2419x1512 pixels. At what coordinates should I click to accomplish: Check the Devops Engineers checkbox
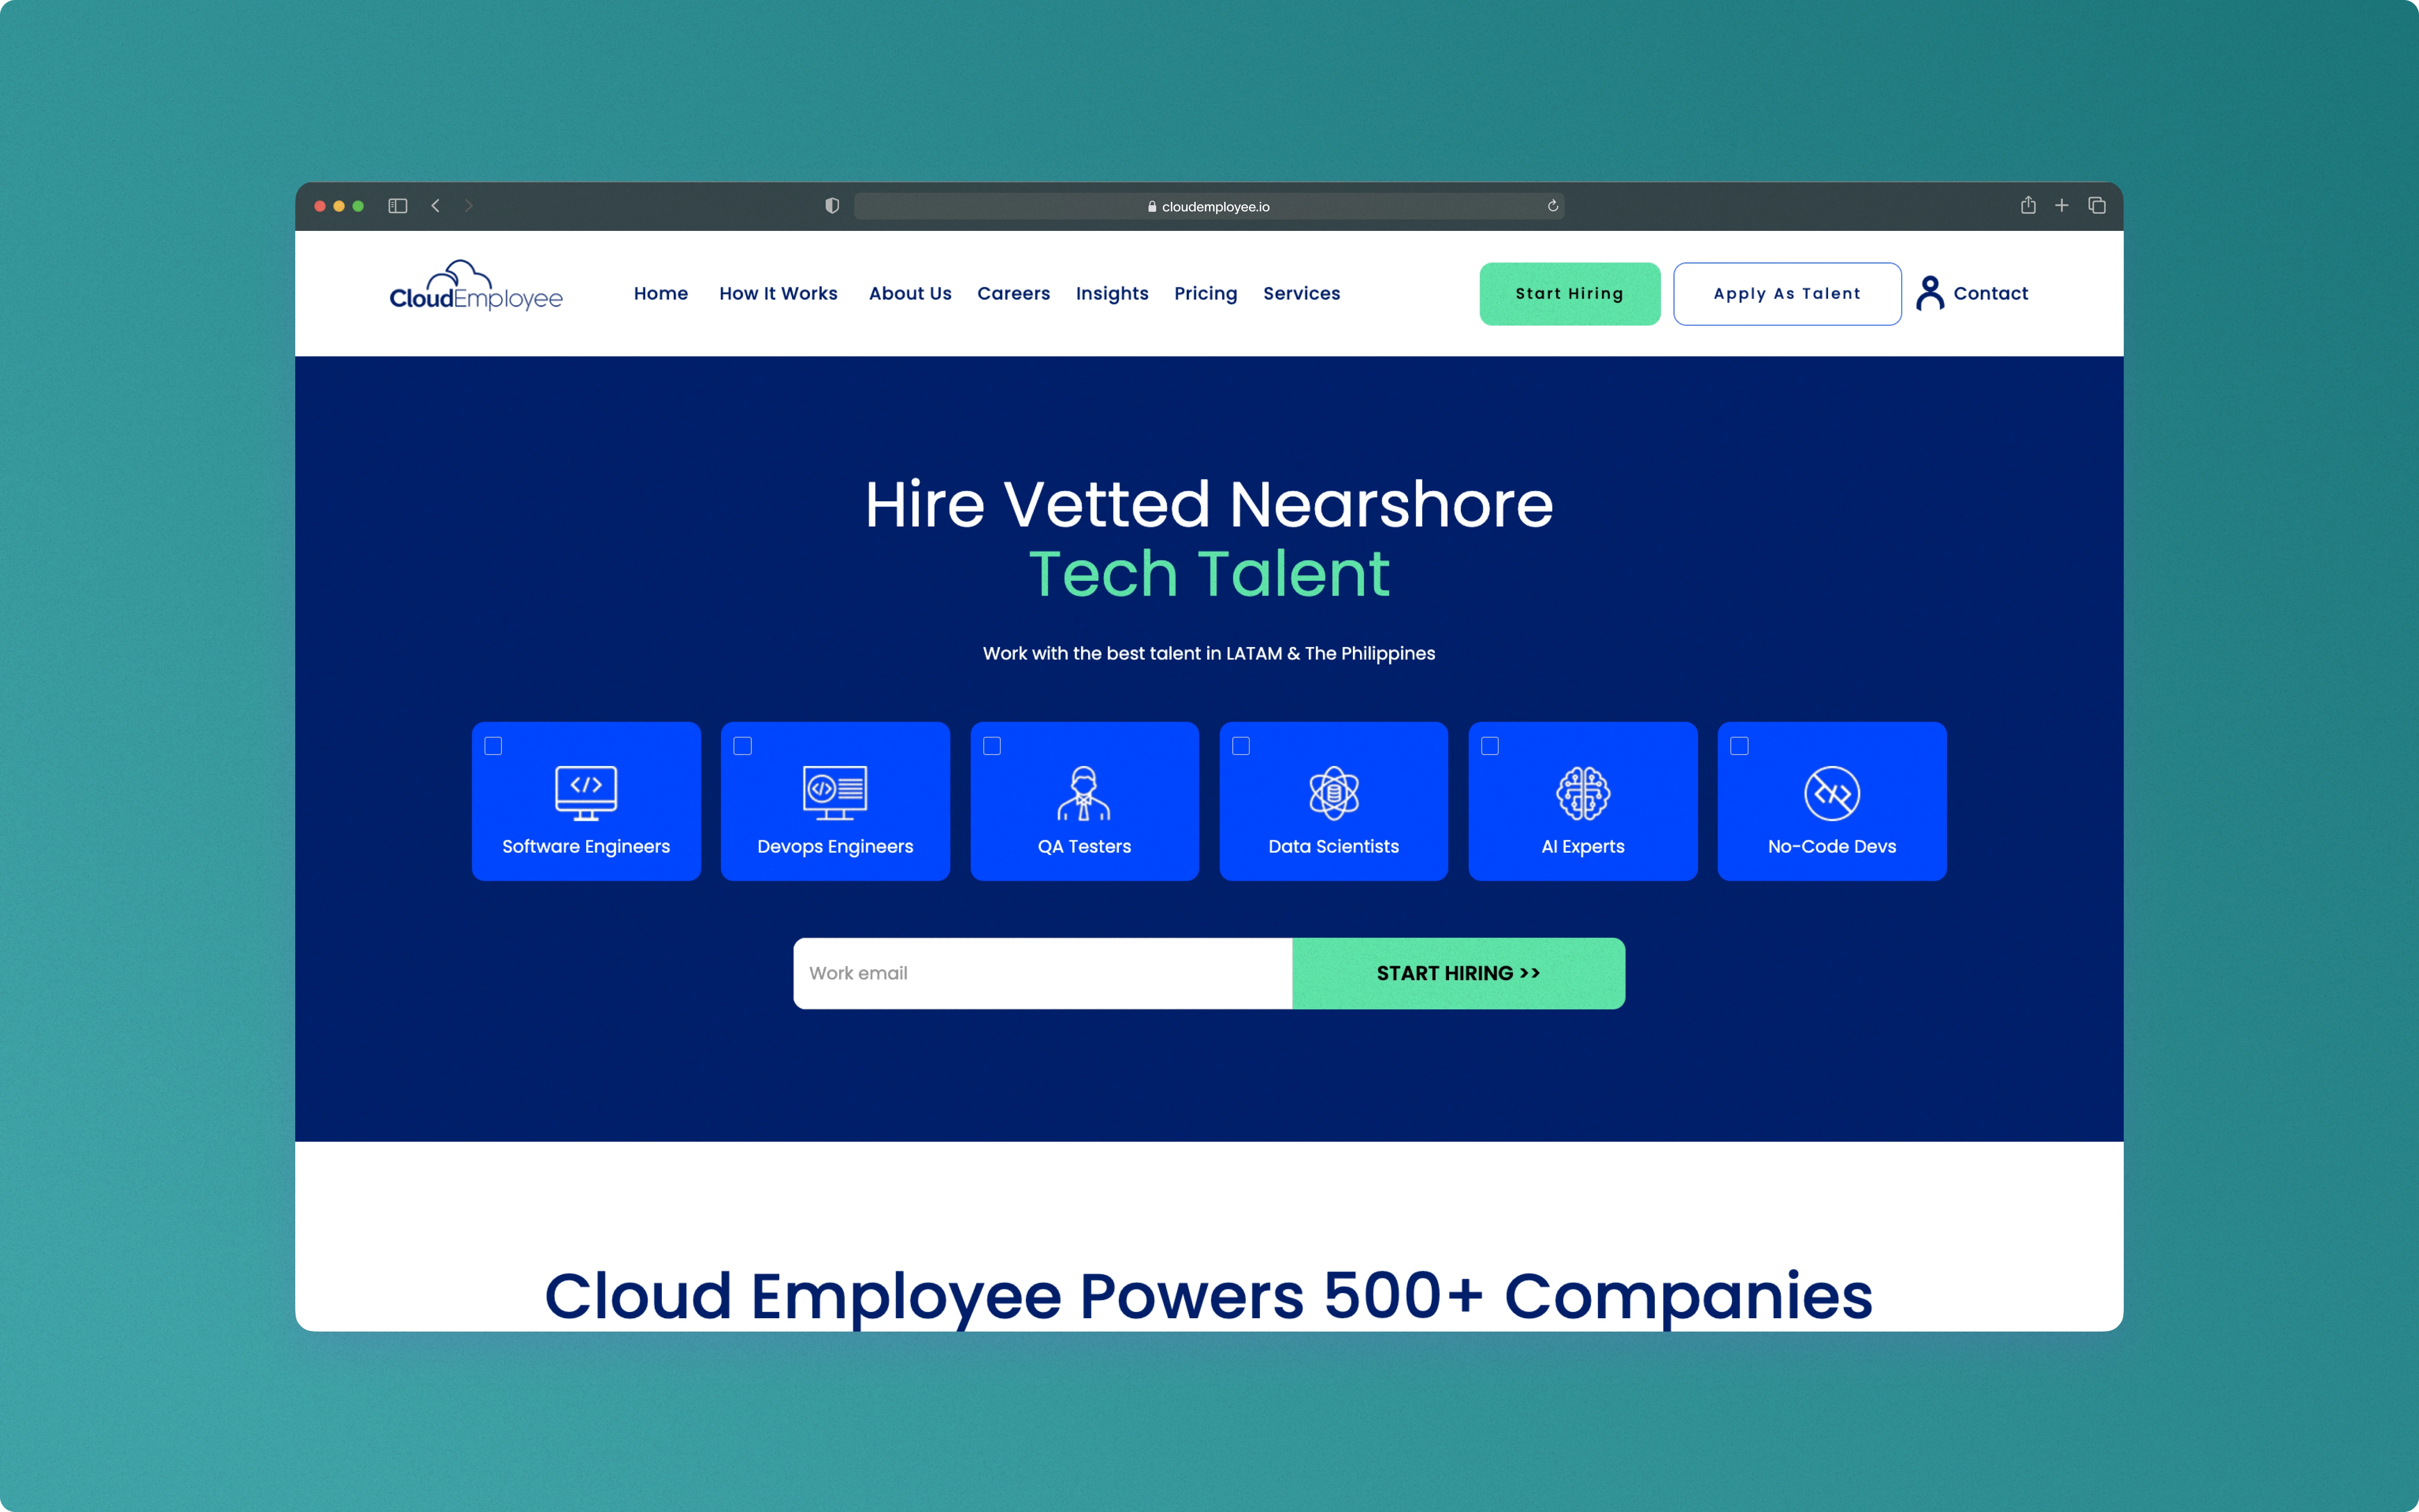click(x=742, y=746)
